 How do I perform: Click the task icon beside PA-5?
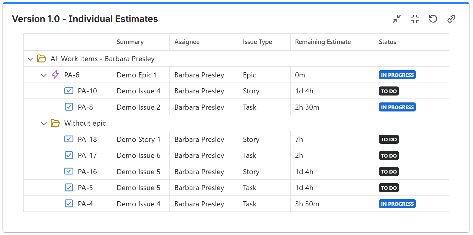[69, 188]
